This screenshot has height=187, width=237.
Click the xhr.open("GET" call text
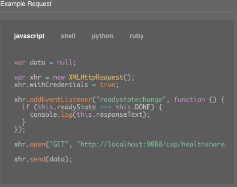coord(42,144)
